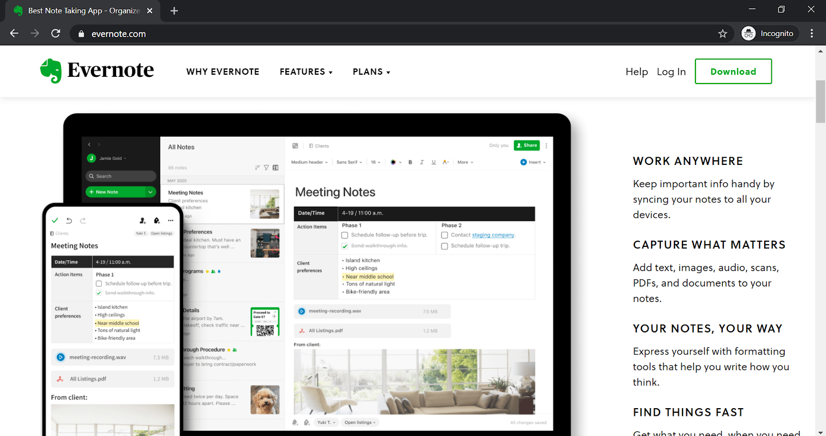Click the Log In link
Screen dimensions: 826x436
click(x=671, y=72)
